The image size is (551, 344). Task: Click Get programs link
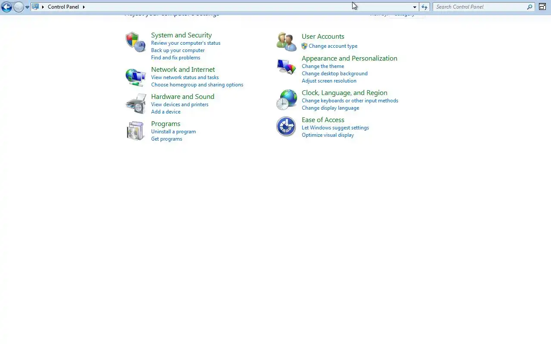tap(167, 139)
